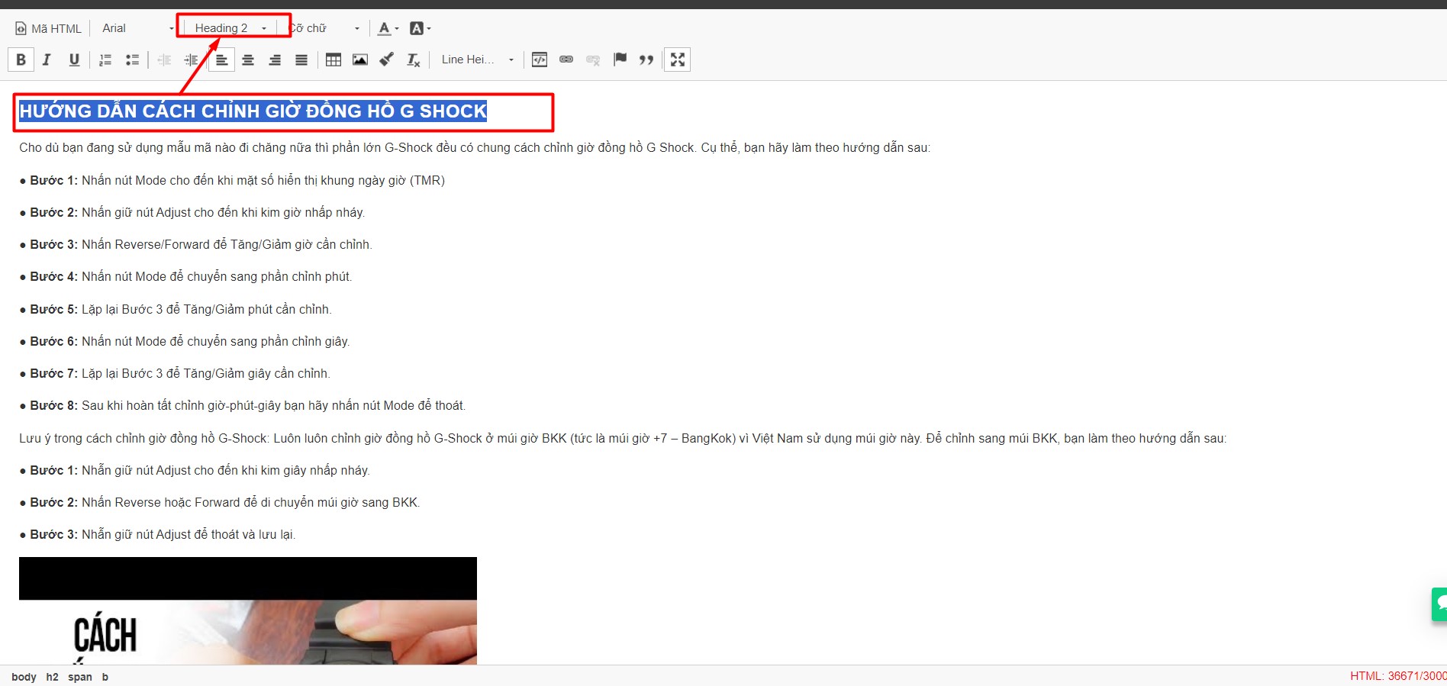Justify the text
This screenshot has height=686, width=1447.
click(301, 60)
